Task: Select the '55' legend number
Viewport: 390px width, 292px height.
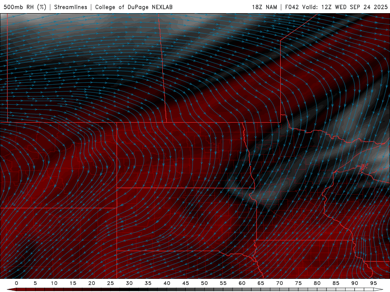Action: 223,283
